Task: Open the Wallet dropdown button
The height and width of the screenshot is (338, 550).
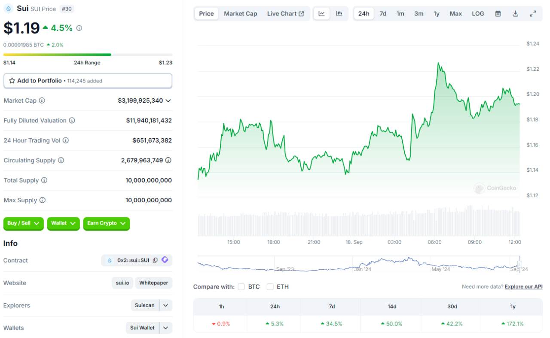Action: (63, 223)
